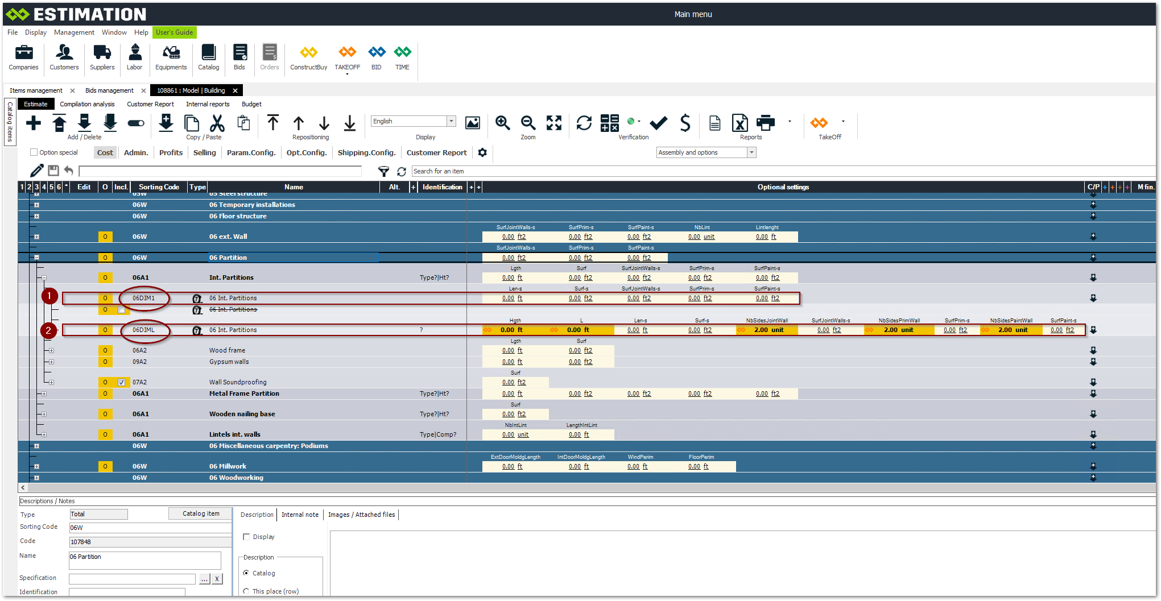Image resolution: width=1161 pixels, height=601 pixels.
Task: Click the Catalog item button
Action: point(200,513)
